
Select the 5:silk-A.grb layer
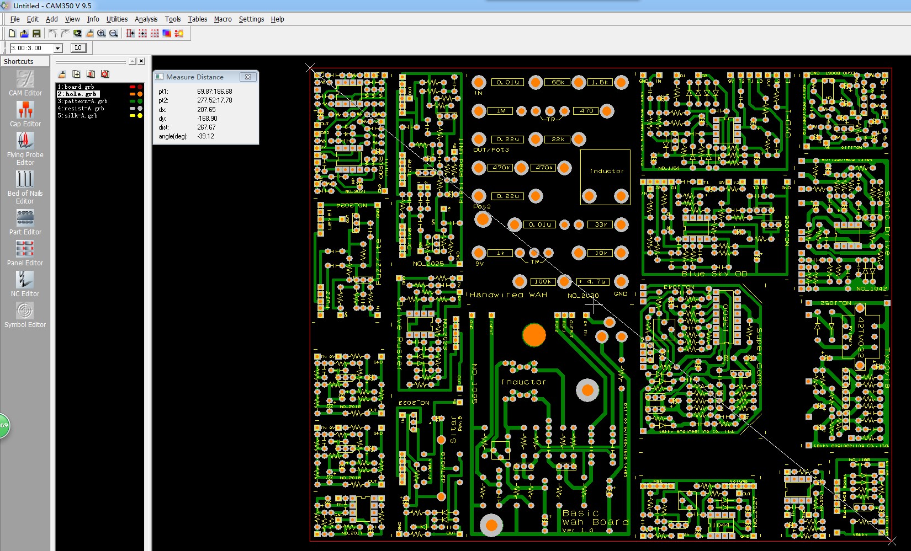pyautogui.click(x=77, y=116)
